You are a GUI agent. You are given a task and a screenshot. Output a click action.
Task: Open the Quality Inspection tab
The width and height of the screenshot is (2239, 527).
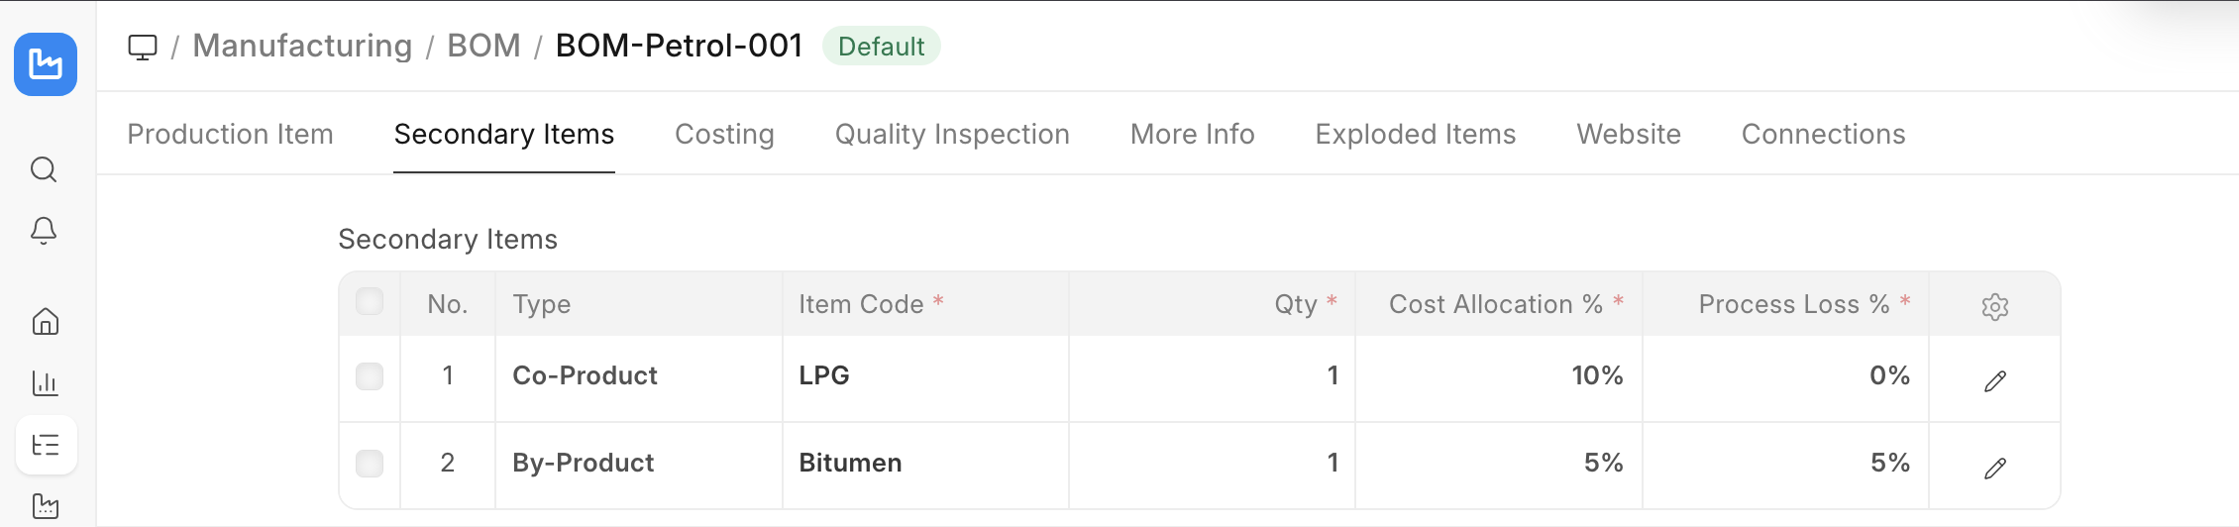tap(952, 134)
